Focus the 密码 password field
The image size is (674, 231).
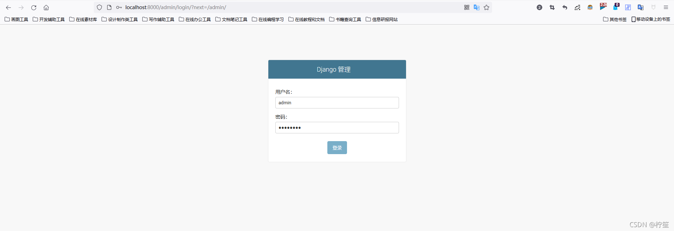[x=337, y=128]
